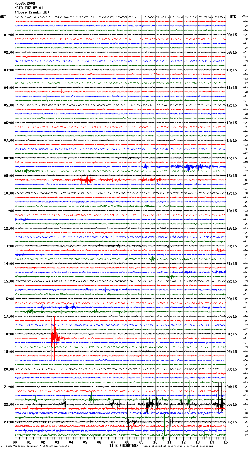Click the 08:15 UTC row label
Screen dimensions: 249x450
click(x=232, y=35)
